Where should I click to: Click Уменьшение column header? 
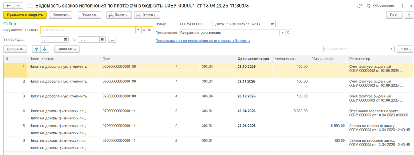[x=328, y=59]
